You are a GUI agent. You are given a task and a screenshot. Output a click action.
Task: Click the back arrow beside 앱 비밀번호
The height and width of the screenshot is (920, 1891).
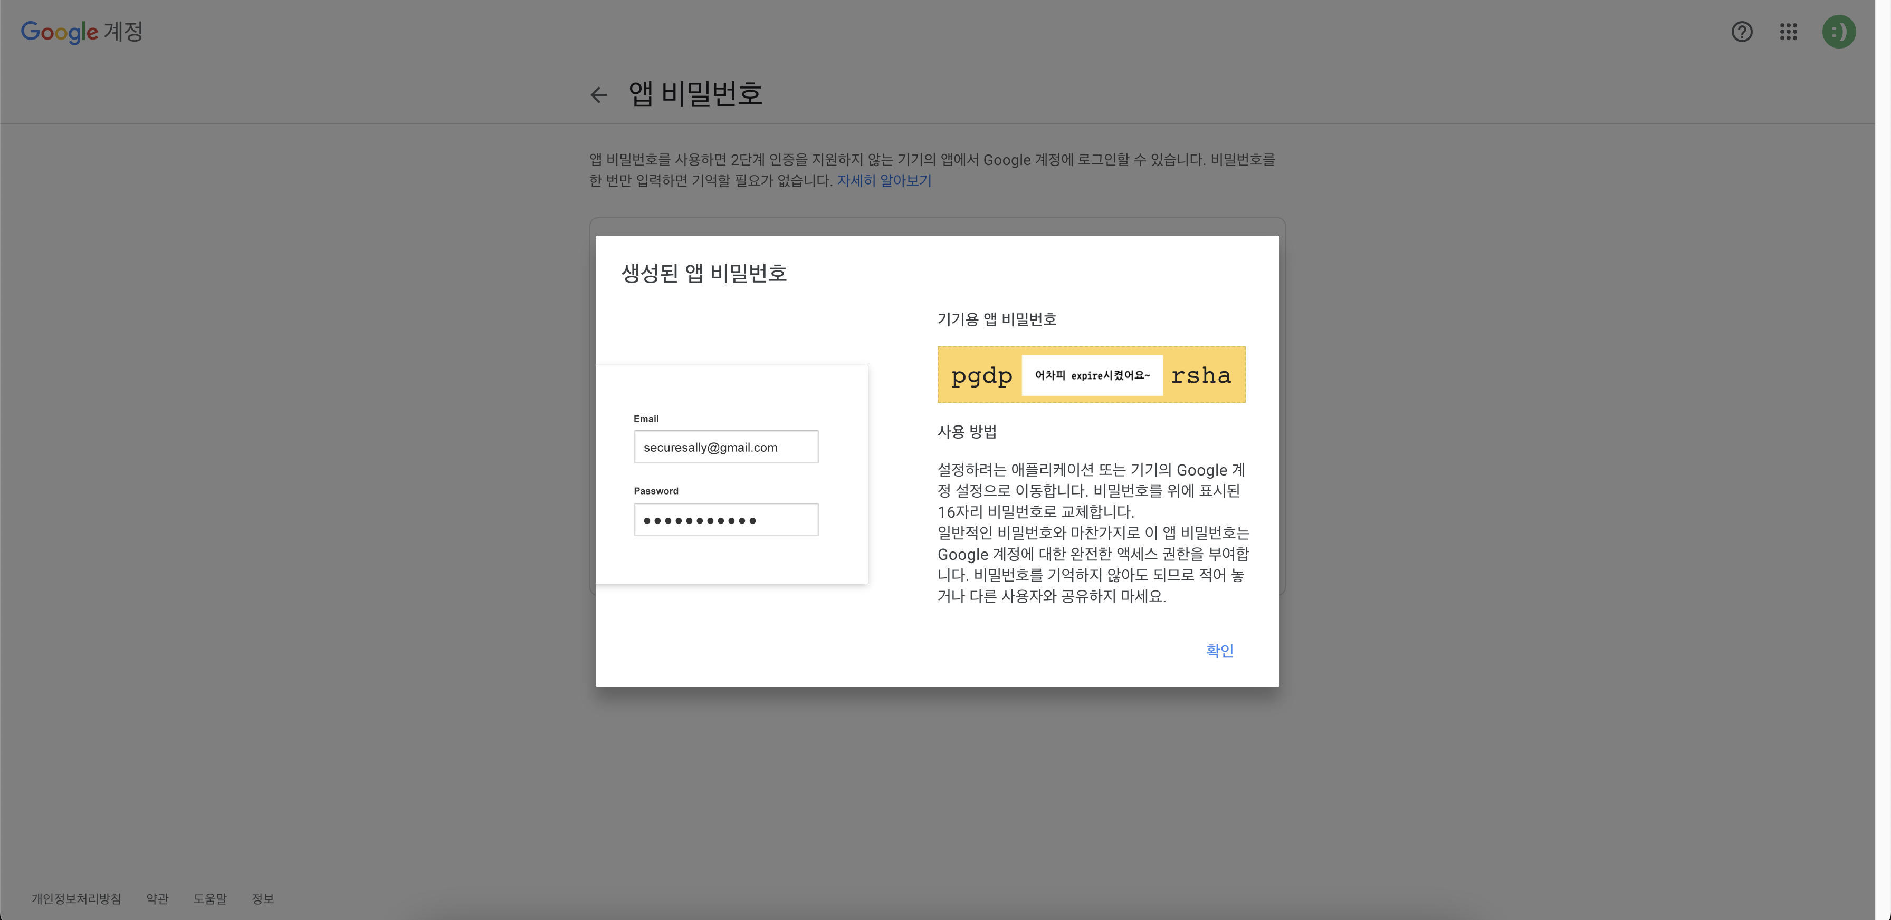tap(599, 95)
